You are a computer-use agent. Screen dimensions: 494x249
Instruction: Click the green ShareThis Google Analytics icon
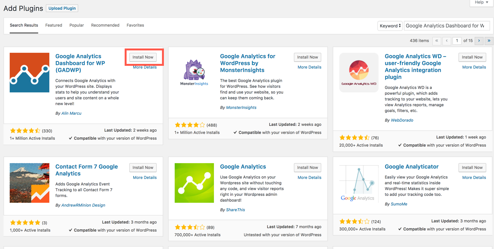(194, 183)
